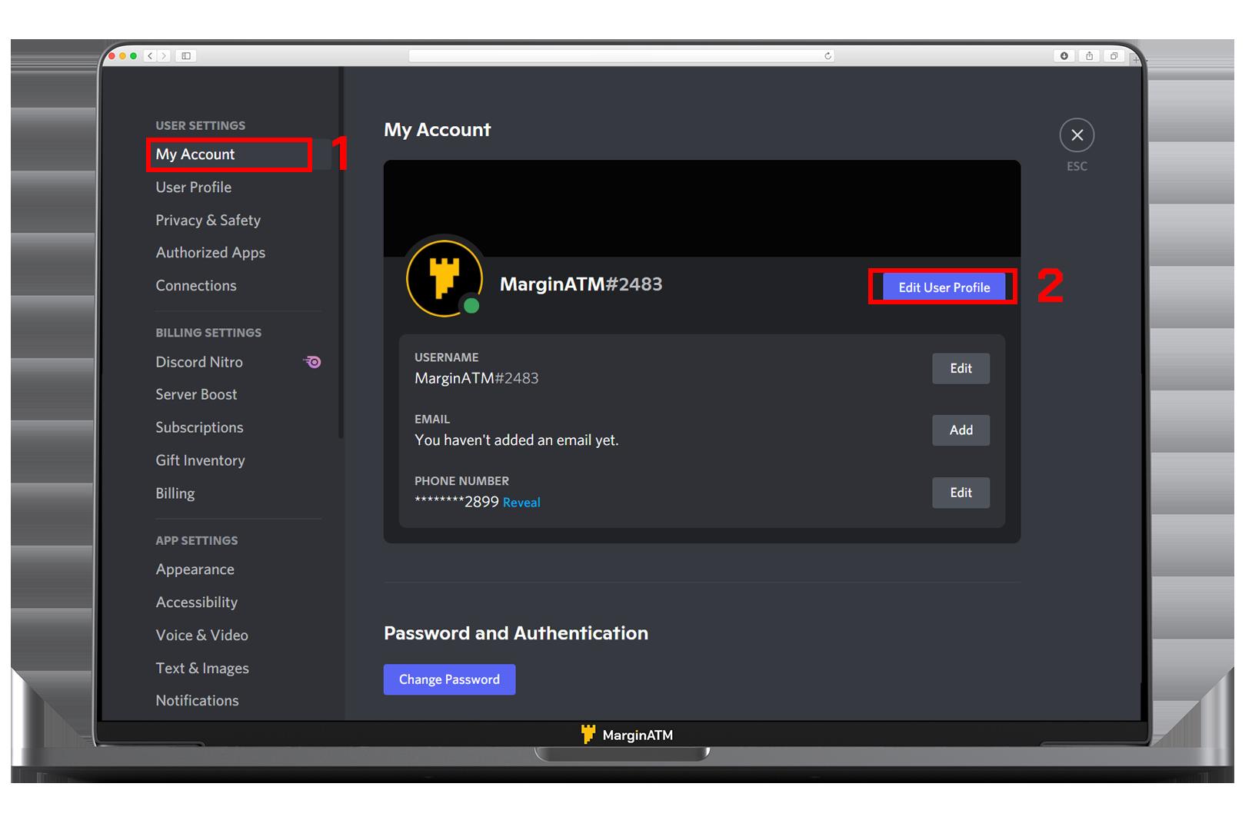Screen dimensions: 1252x830
Task: Click the browser back arrow
Action: [150, 56]
